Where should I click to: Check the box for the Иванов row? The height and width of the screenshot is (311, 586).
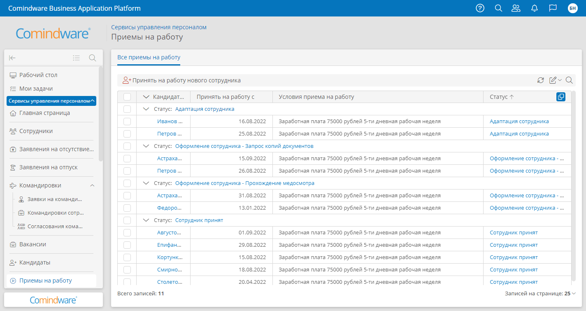[127, 122]
